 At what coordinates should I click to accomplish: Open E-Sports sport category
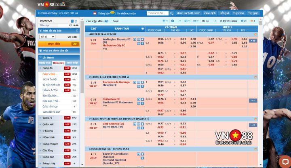pyautogui.click(x=59, y=131)
